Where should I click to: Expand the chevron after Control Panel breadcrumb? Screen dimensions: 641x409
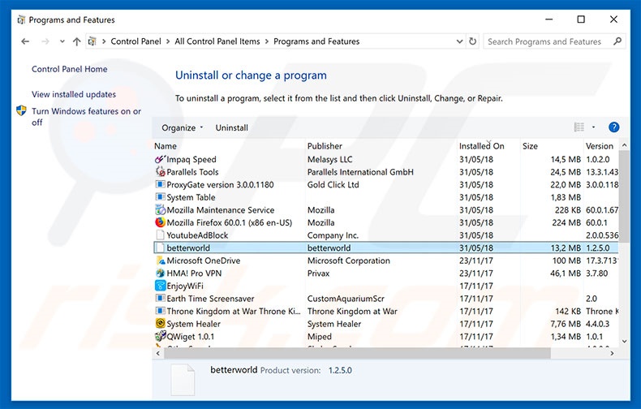coord(168,41)
